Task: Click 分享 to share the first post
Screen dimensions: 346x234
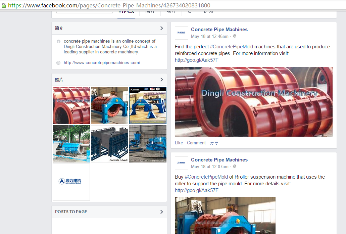Action: point(214,143)
